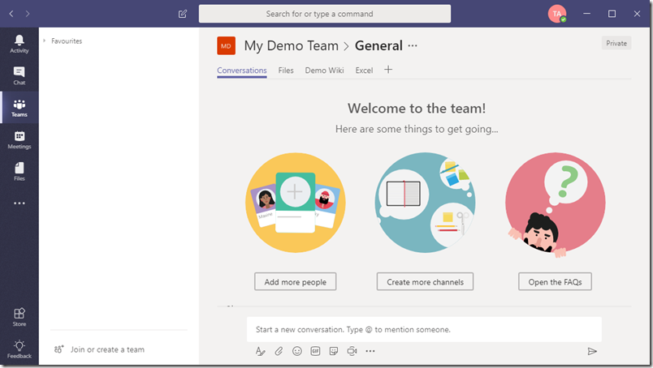Focus the search or command box
Screen dimensions: 653x368
[x=325, y=14]
